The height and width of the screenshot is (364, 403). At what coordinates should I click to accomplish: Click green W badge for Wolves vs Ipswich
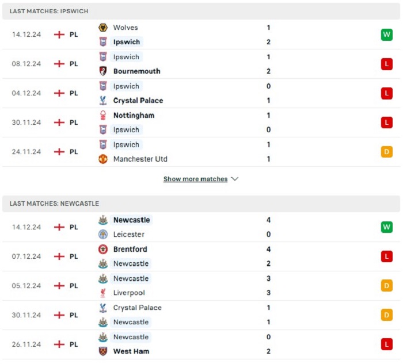(386, 35)
